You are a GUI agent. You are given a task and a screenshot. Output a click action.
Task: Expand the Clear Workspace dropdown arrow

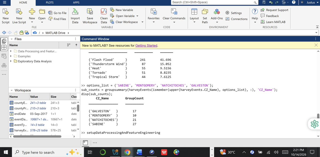(x=142, y=22)
